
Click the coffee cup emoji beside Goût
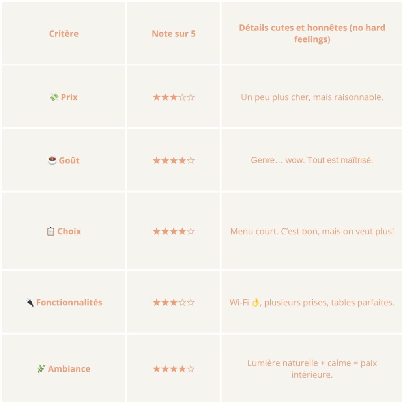point(52,160)
